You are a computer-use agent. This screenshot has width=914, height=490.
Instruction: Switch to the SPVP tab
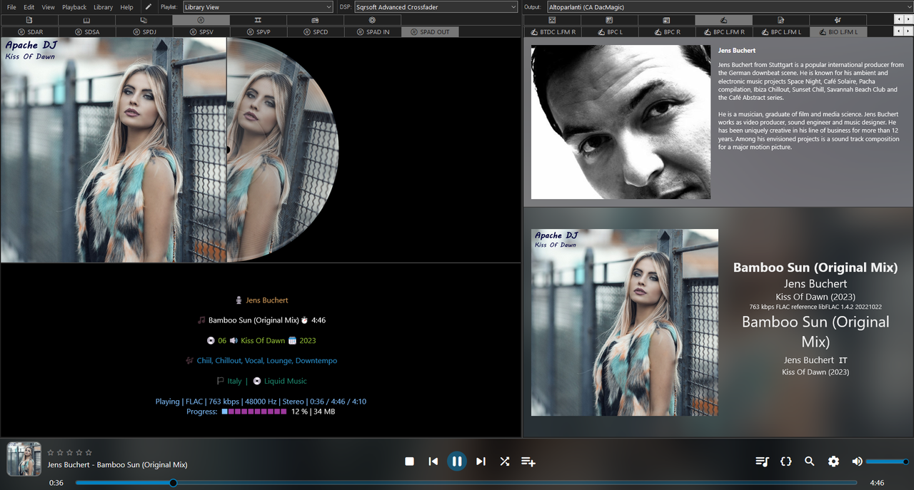click(258, 31)
